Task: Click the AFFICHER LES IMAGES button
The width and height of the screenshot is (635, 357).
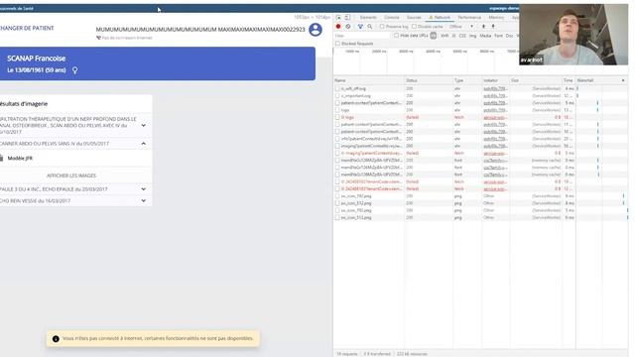Action: point(71,176)
